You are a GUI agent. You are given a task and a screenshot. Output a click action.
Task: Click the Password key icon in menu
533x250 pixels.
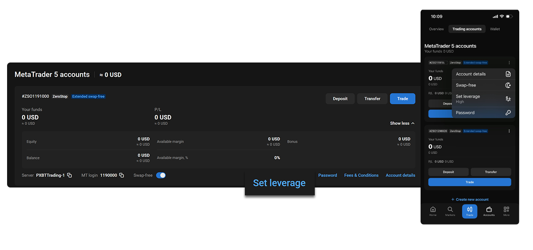click(508, 113)
